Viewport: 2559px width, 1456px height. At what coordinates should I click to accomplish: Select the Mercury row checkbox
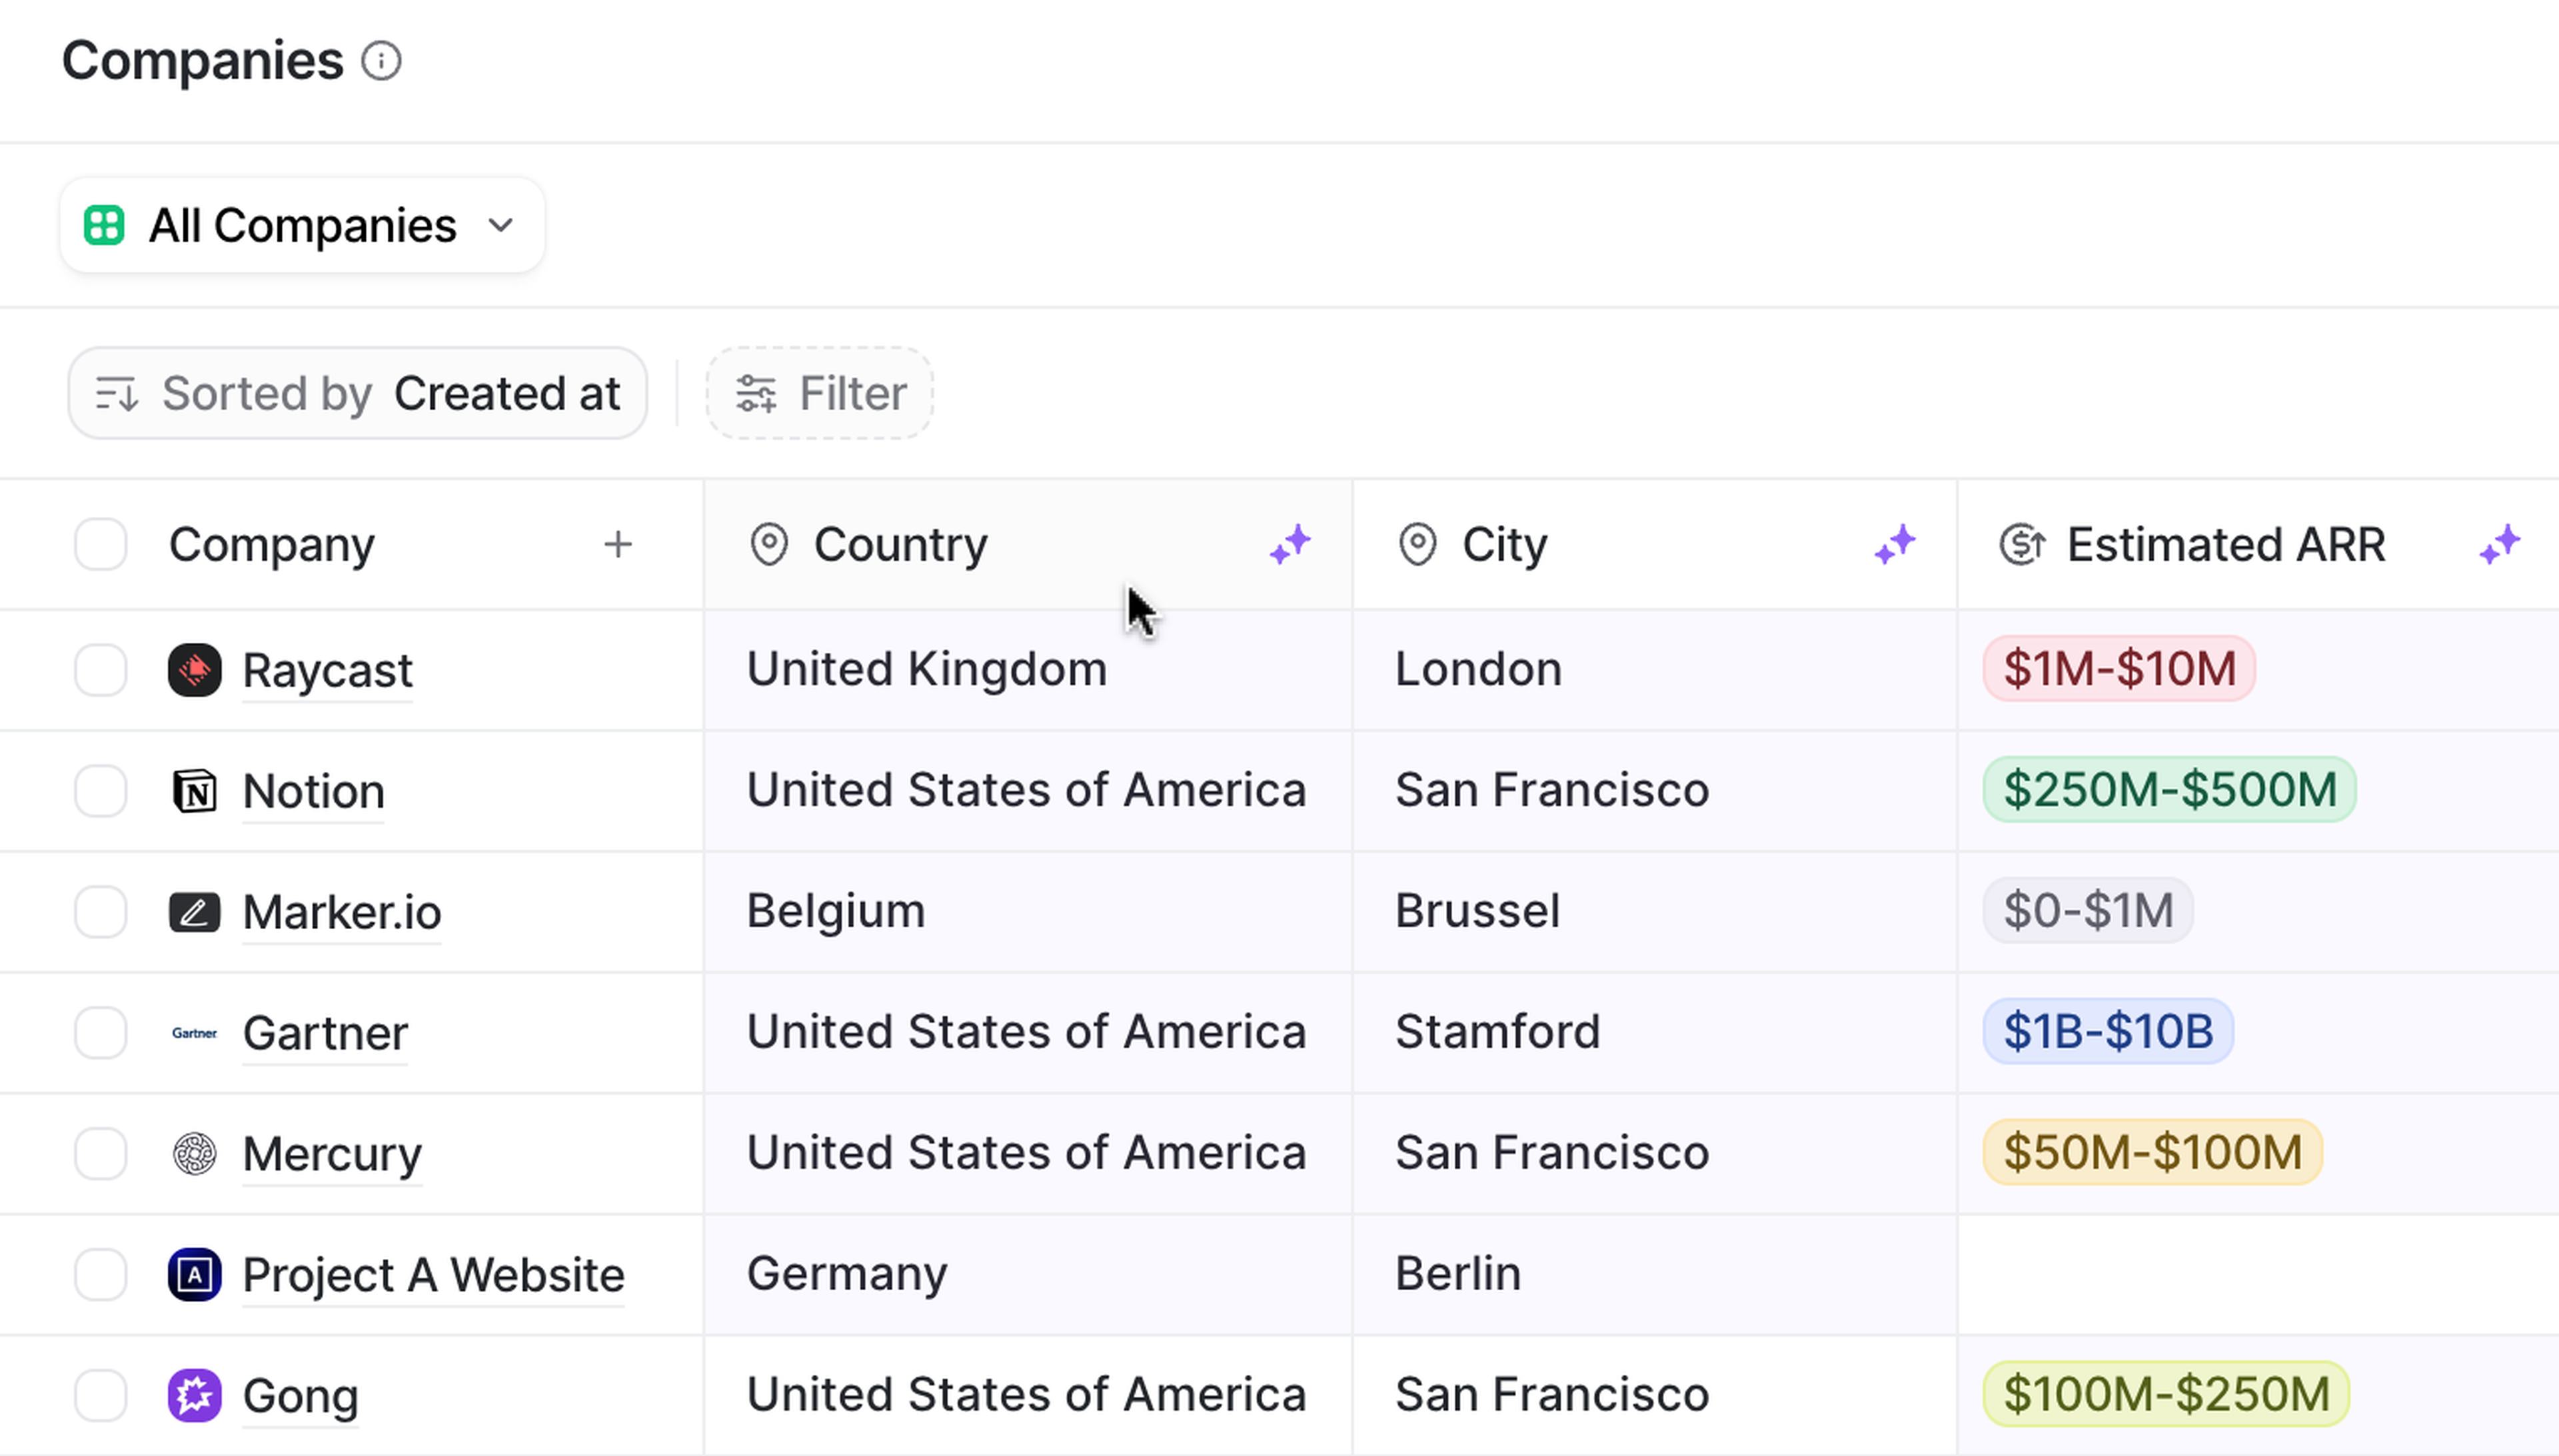click(x=101, y=1153)
